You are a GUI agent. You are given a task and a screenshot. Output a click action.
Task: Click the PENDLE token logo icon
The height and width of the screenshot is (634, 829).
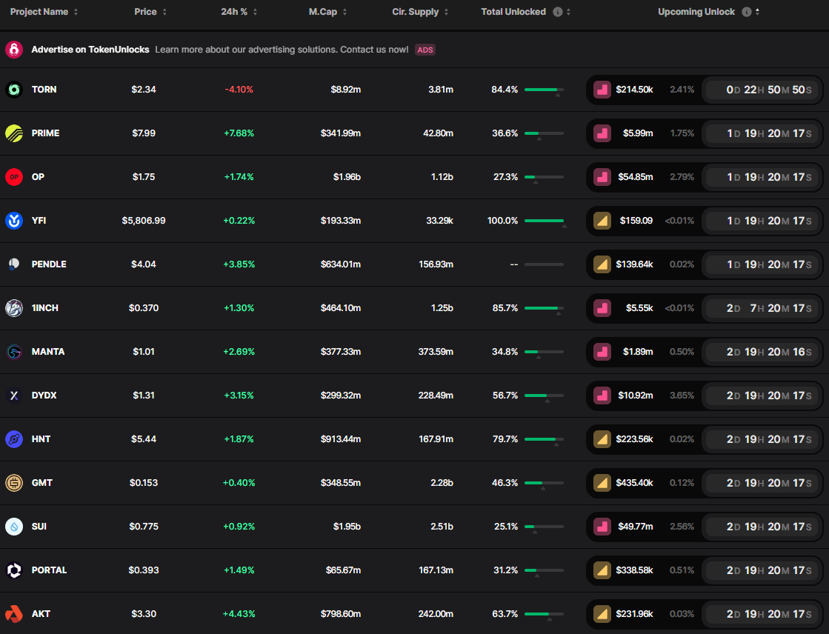[14, 264]
